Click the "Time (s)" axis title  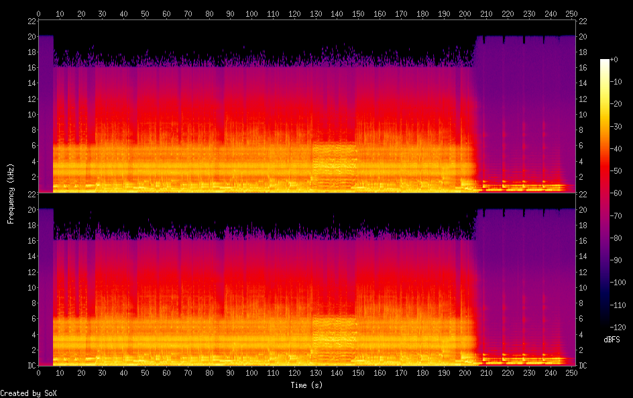[x=306, y=385]
